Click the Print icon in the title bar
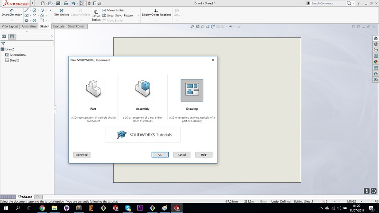This screenshot has height=213, width=379. (x=66, y=3)
